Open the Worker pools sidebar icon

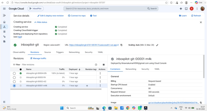[x=4, y=36]
